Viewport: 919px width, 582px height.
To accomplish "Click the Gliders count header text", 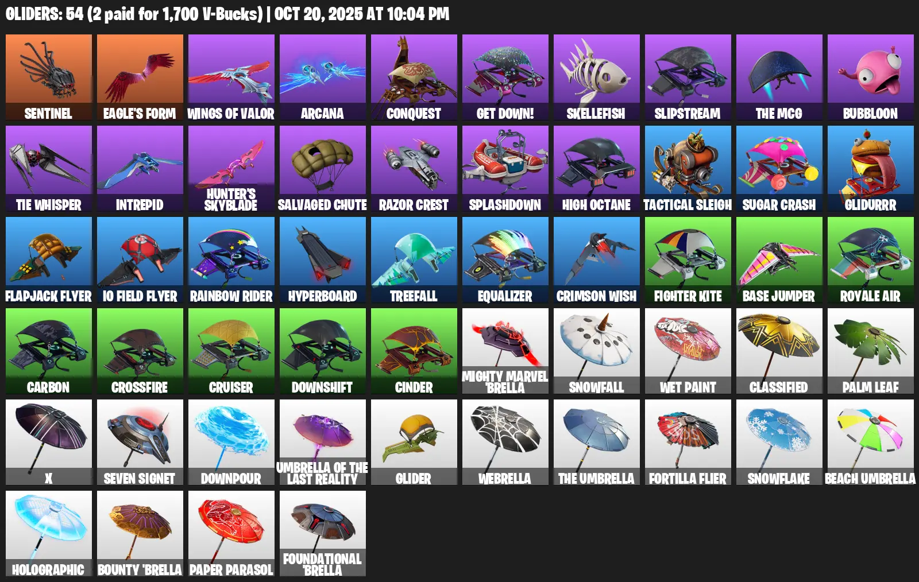I will (x=227, y=14).
